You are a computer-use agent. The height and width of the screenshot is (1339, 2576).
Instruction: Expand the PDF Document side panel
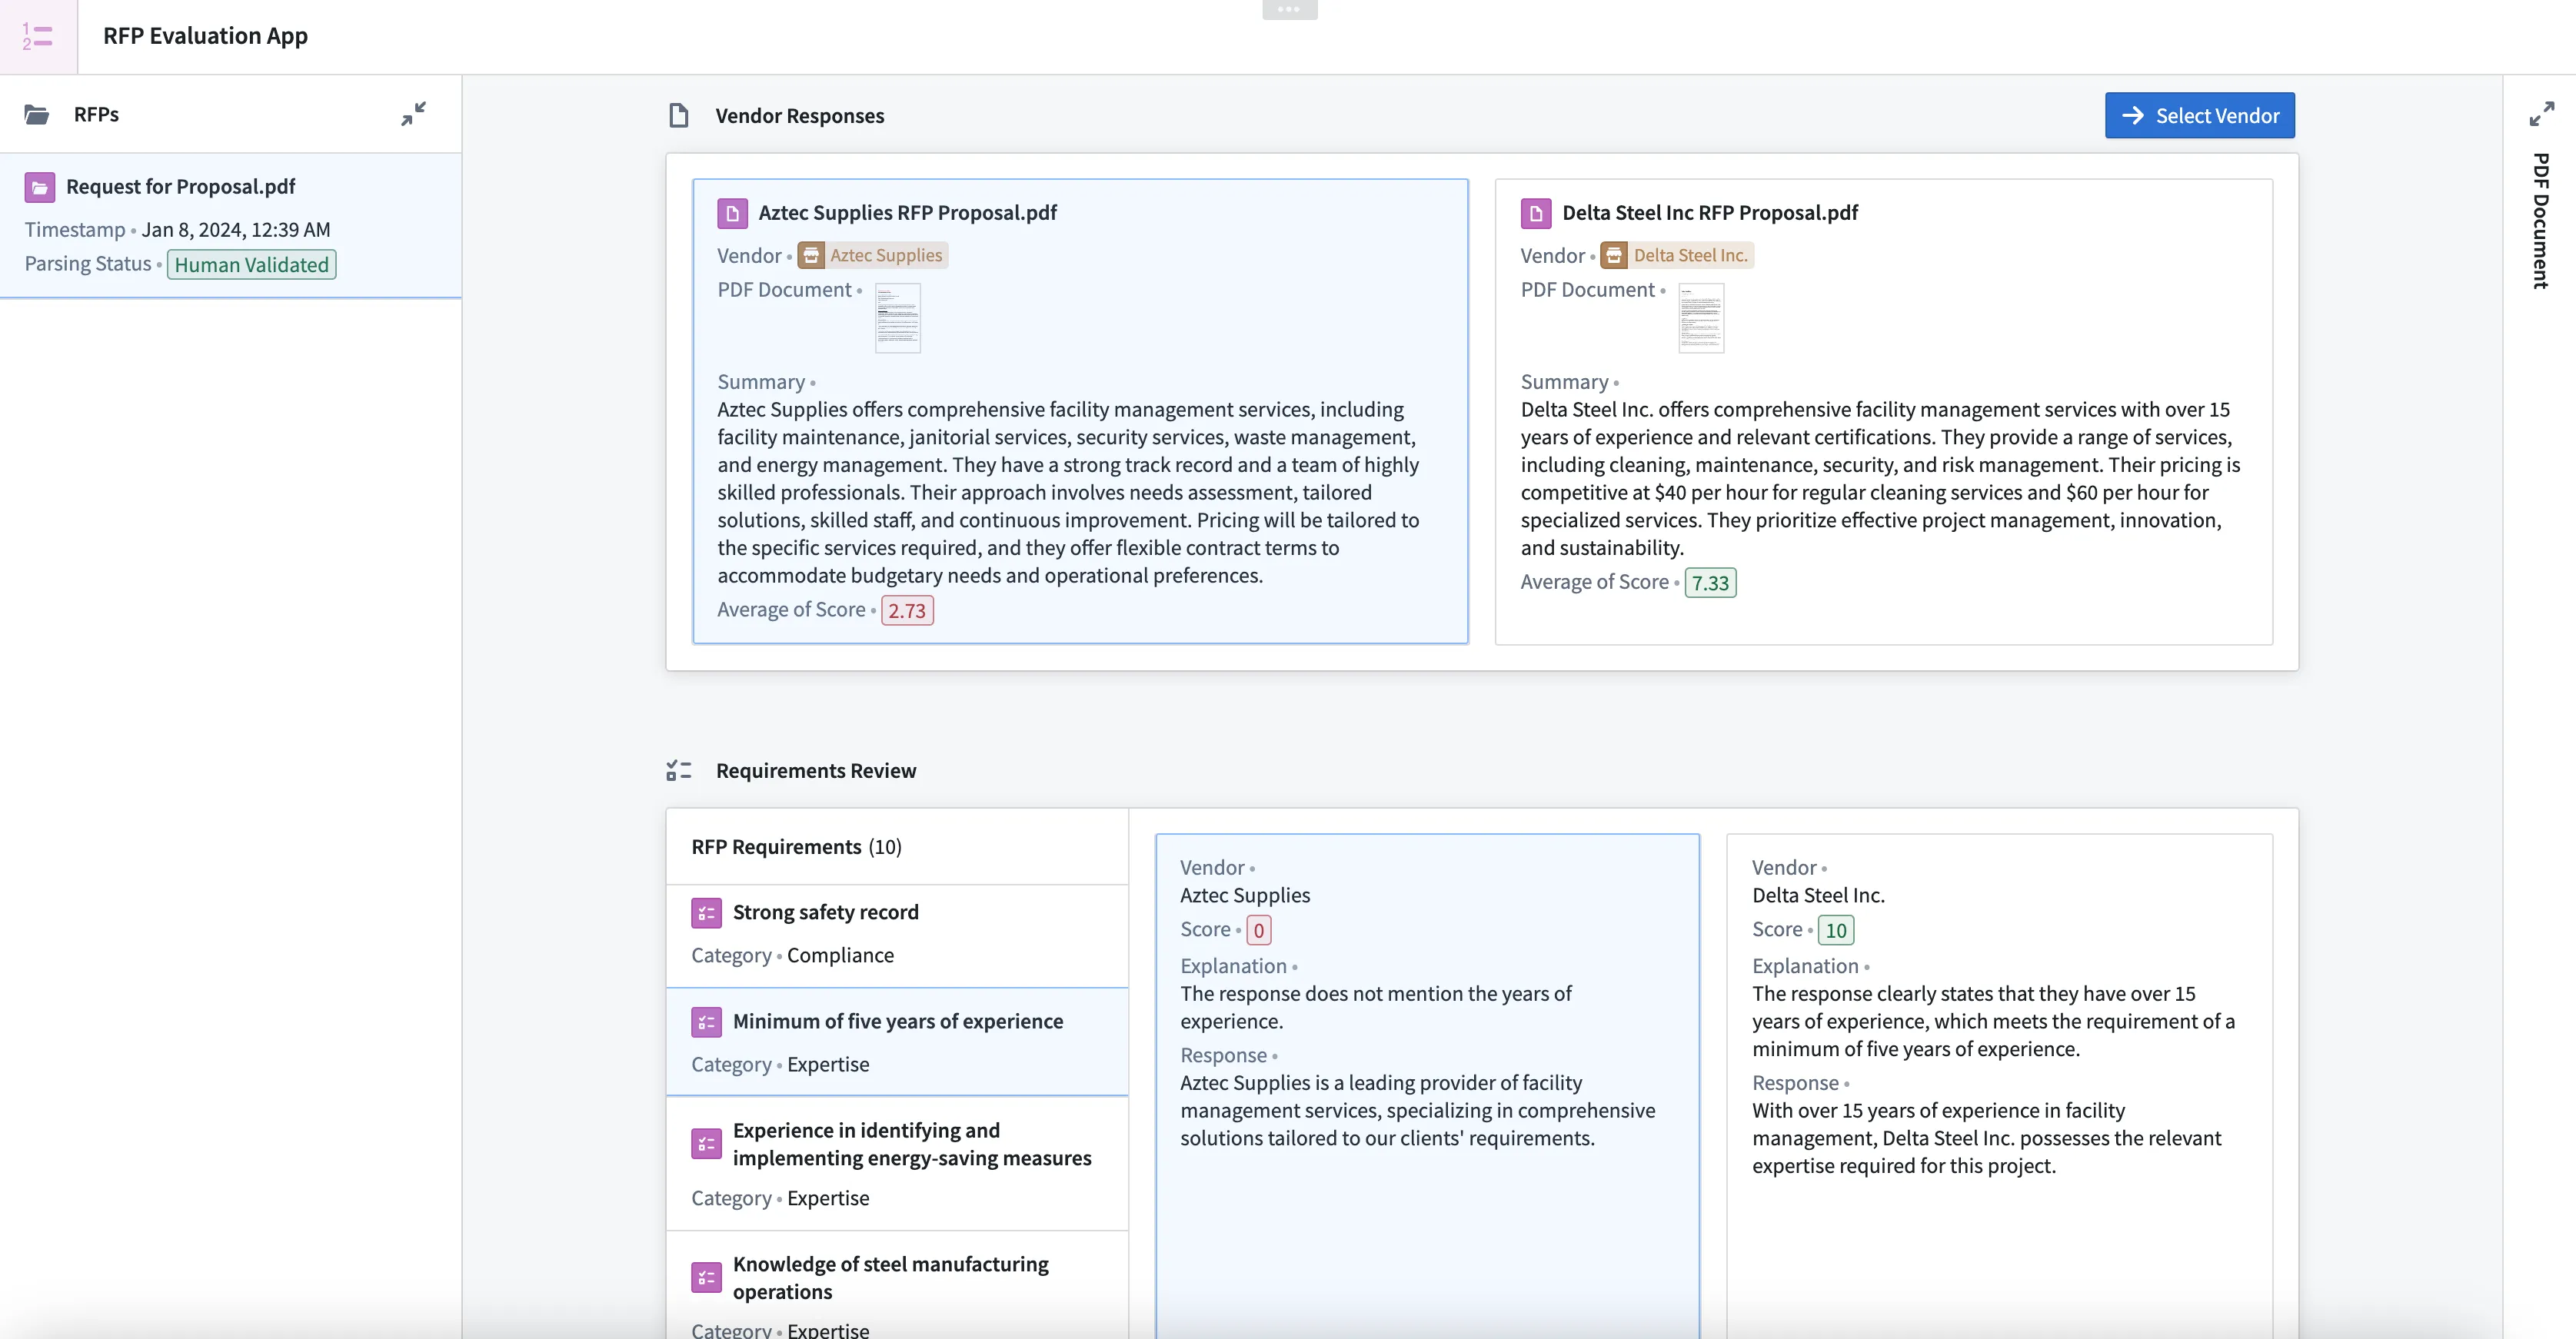[2541, 114]
